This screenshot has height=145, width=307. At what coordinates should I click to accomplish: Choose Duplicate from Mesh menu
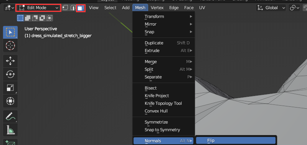[164, 43]
